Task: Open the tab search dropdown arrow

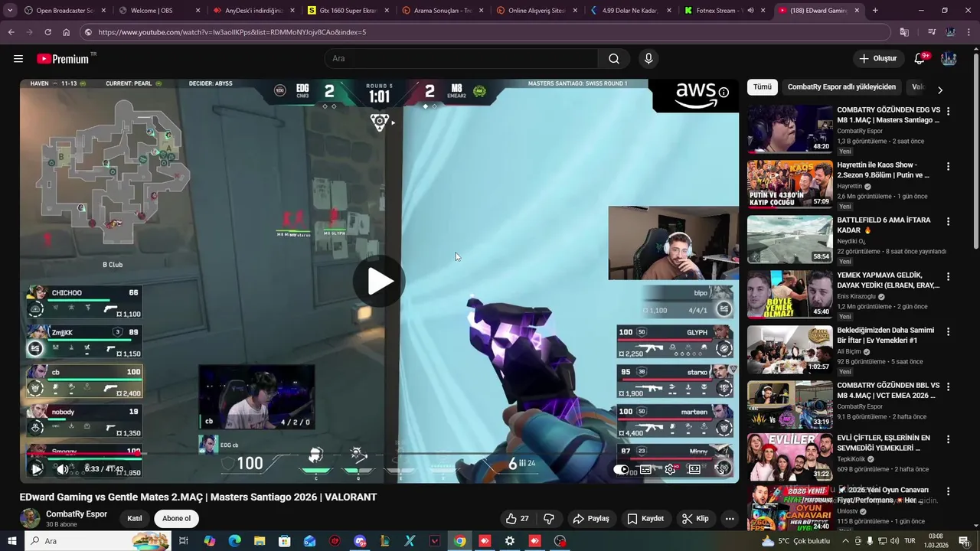Action: tap(10, 11)
